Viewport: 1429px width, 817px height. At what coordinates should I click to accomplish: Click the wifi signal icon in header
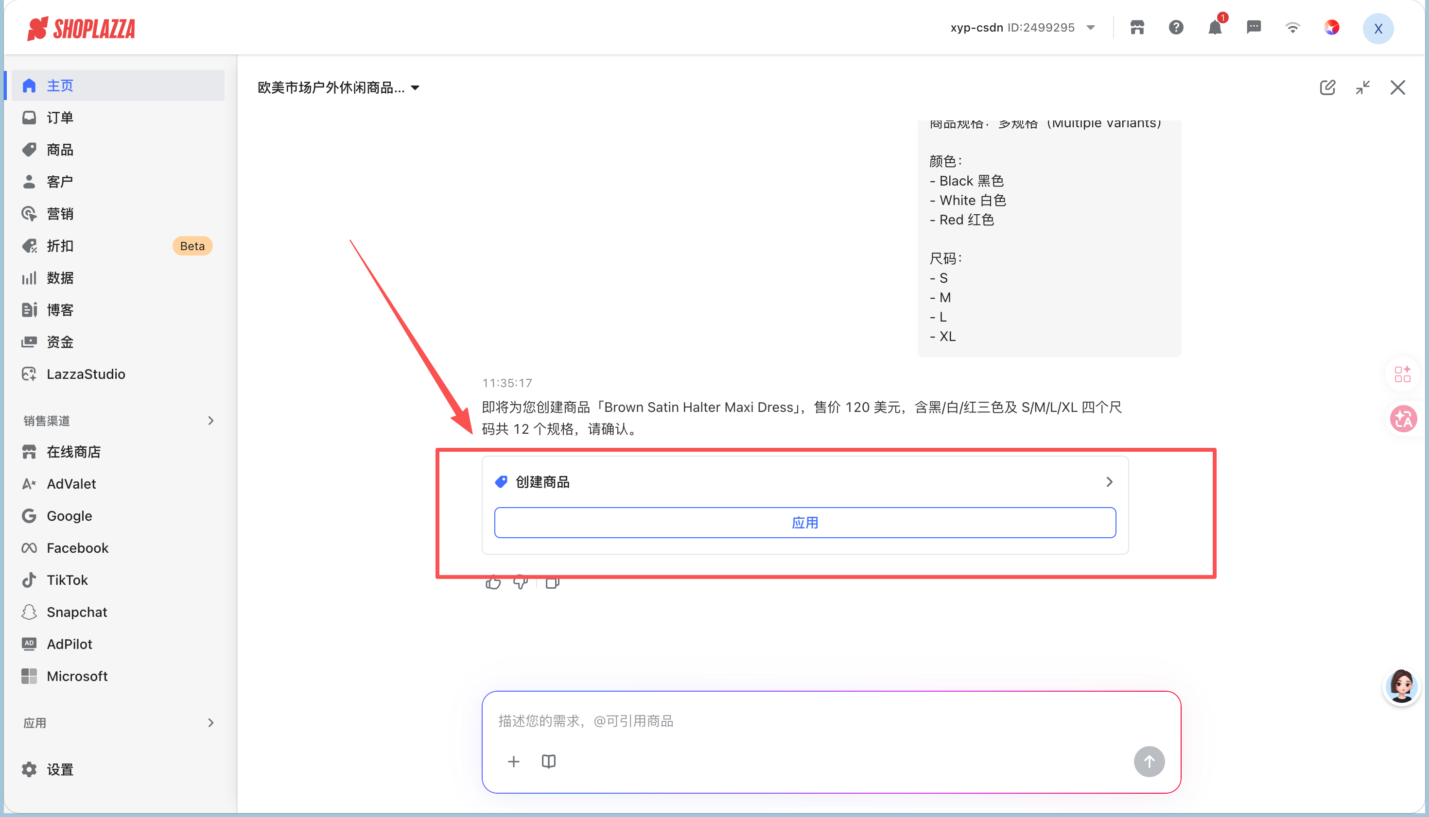1292,28
